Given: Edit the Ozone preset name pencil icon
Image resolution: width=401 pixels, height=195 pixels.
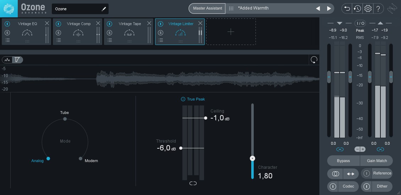Looking at the screenshot, I should (x=104, y=9).
